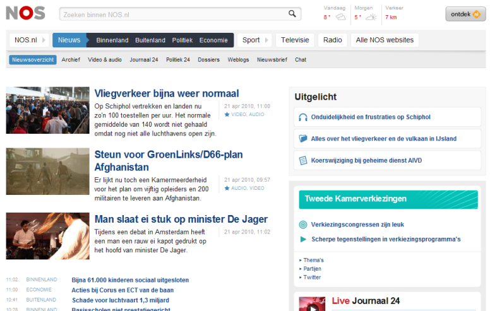Click the headphones icon beside Schiphol item
The image size is (490, 311).
(303, 117)
